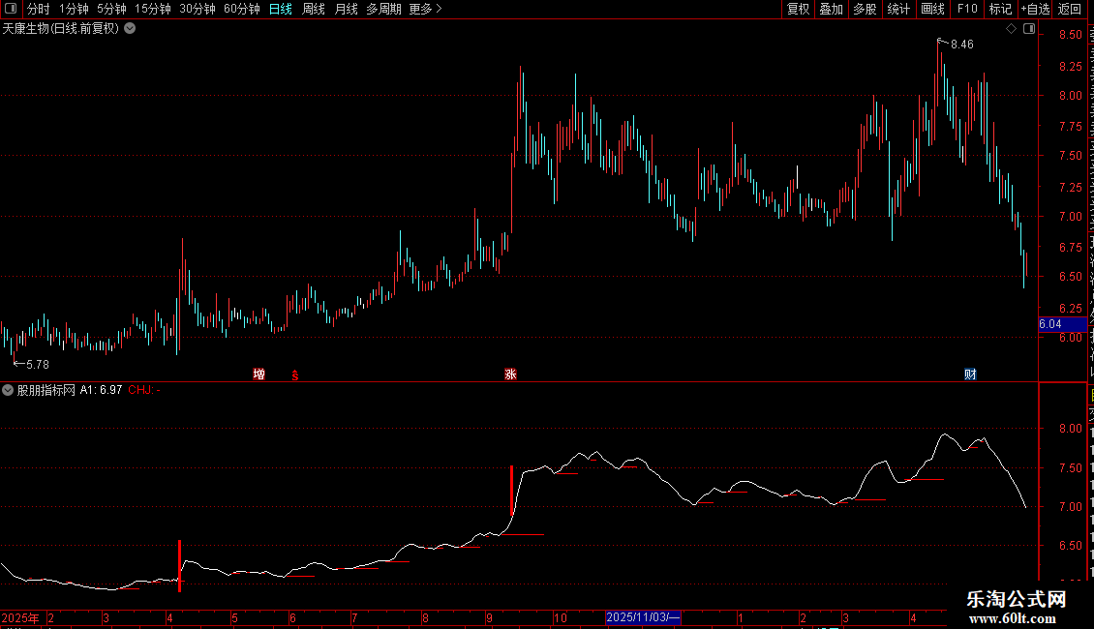The height and width of the screenshot is (629, 1094).
Task: Open the 多周期 multi-period view
Action: click(383, 9)
